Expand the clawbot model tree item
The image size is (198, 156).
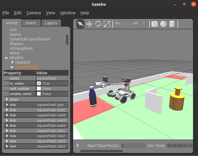[13, 62]
